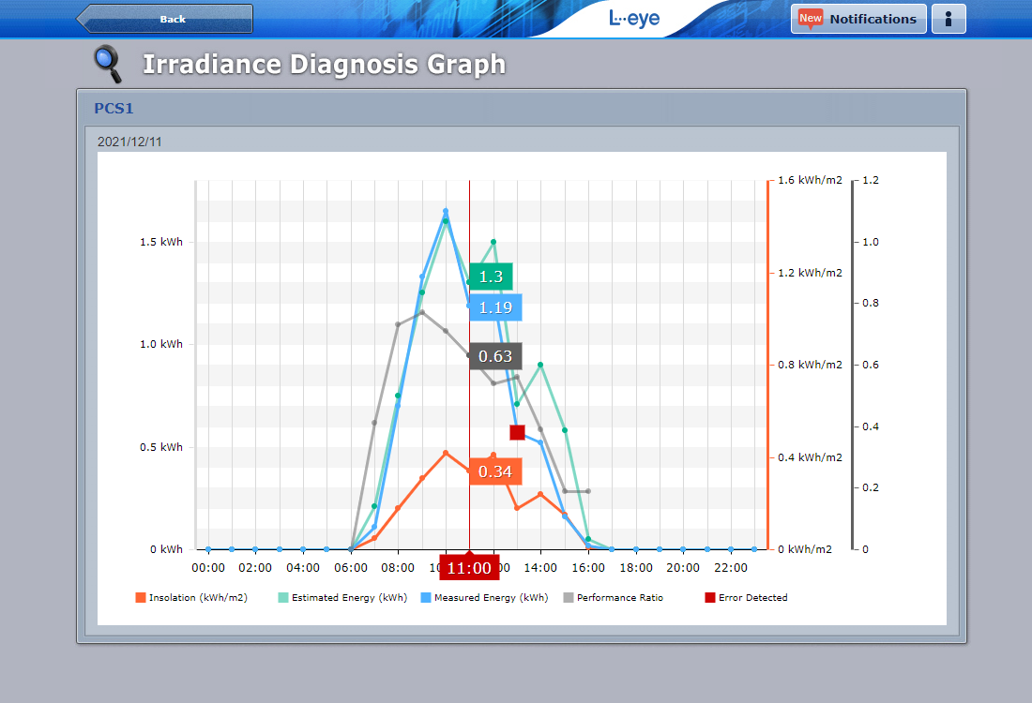Click the 14:00 x-axis label
1032x703 pixels.
tap(540, 567)
